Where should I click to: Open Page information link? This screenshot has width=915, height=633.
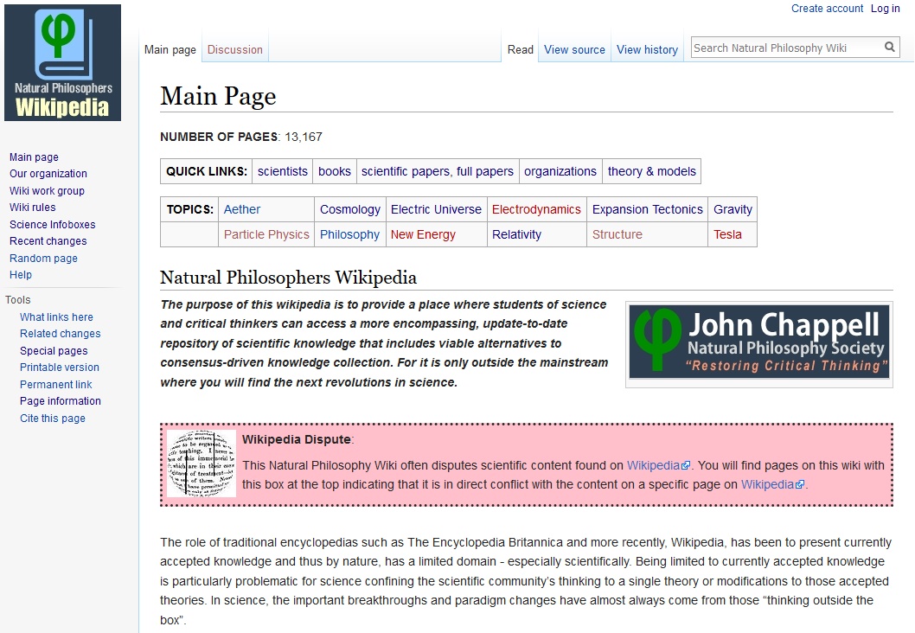click(x=60, y=400)
